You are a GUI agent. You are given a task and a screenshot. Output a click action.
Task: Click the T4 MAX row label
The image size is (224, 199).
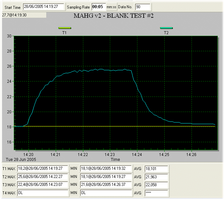(9, 193)
